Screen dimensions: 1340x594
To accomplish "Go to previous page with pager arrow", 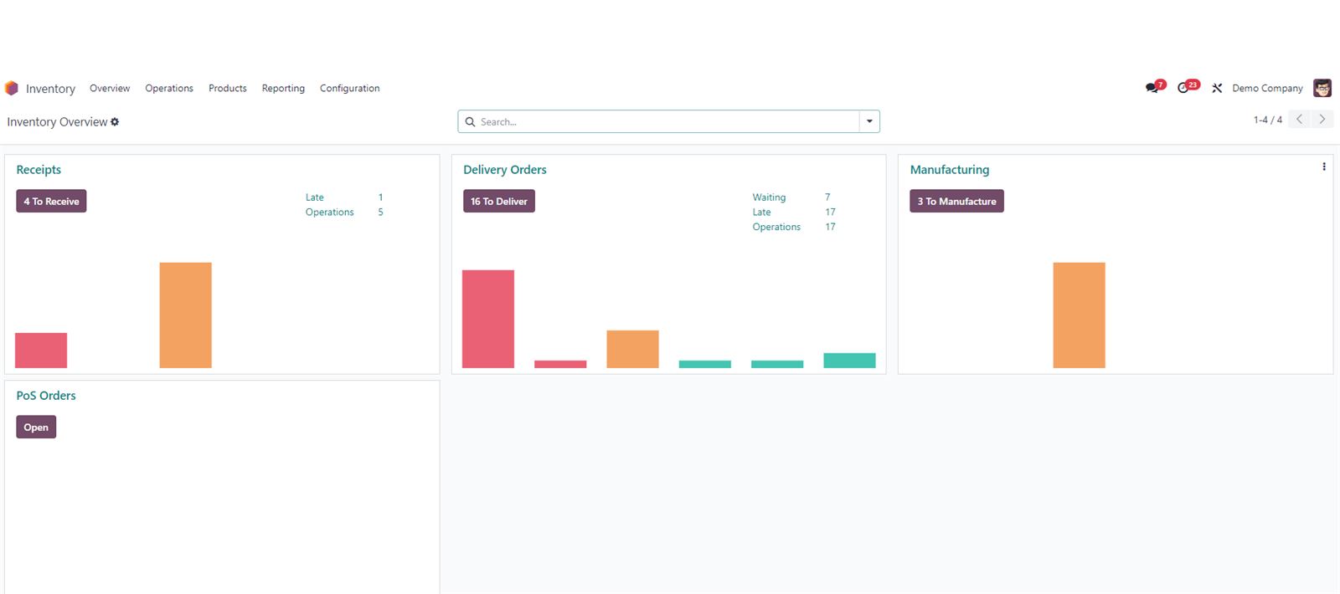I will (1299, 120).
